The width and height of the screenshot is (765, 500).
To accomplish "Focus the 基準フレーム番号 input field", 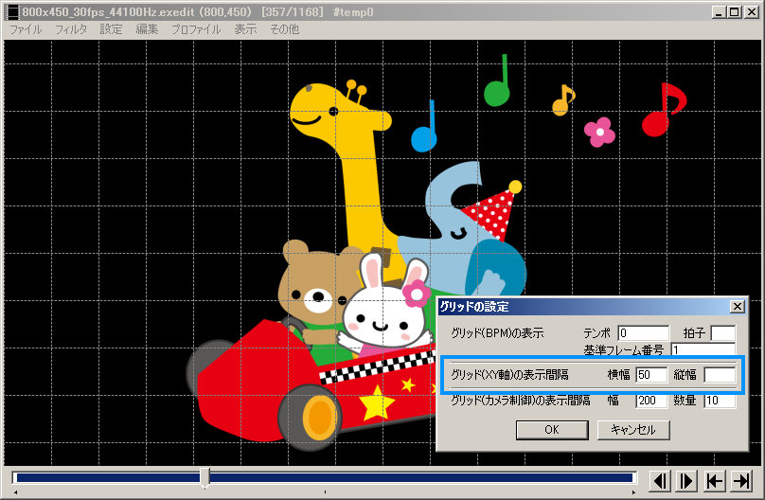I will tap(703, 349).
